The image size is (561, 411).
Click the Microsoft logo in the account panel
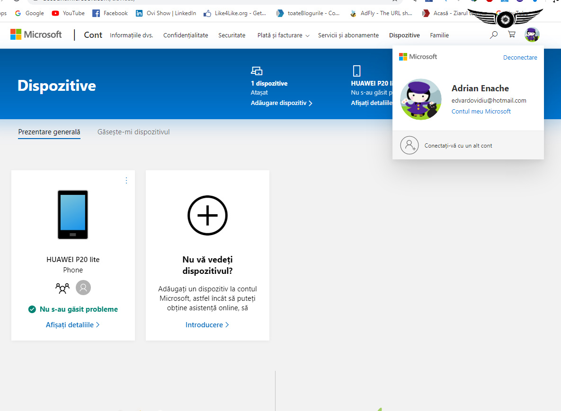418,56
